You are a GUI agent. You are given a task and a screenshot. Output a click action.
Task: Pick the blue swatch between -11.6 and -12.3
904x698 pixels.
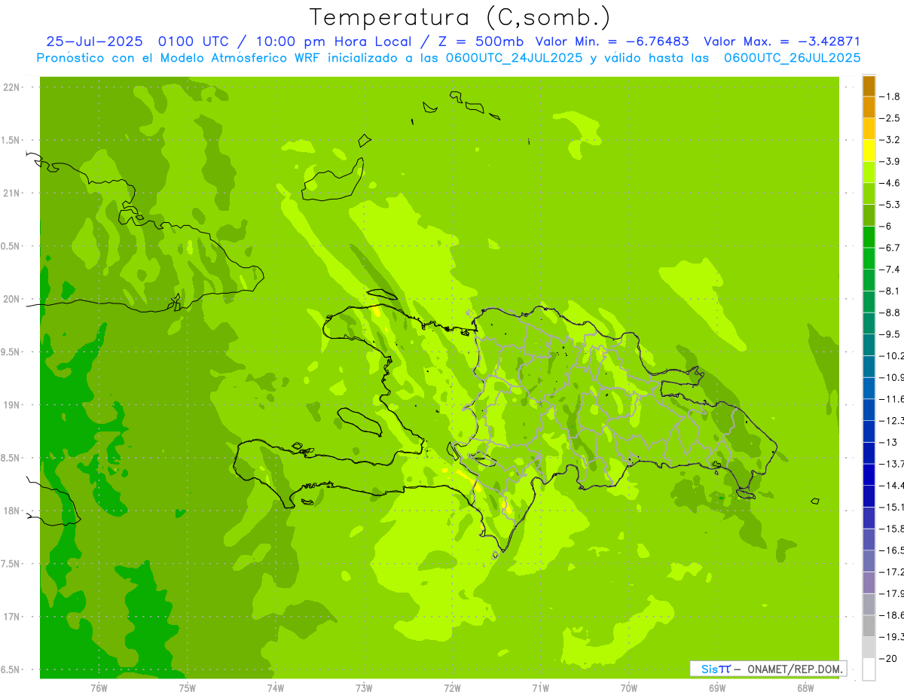[x=869, y=410]
